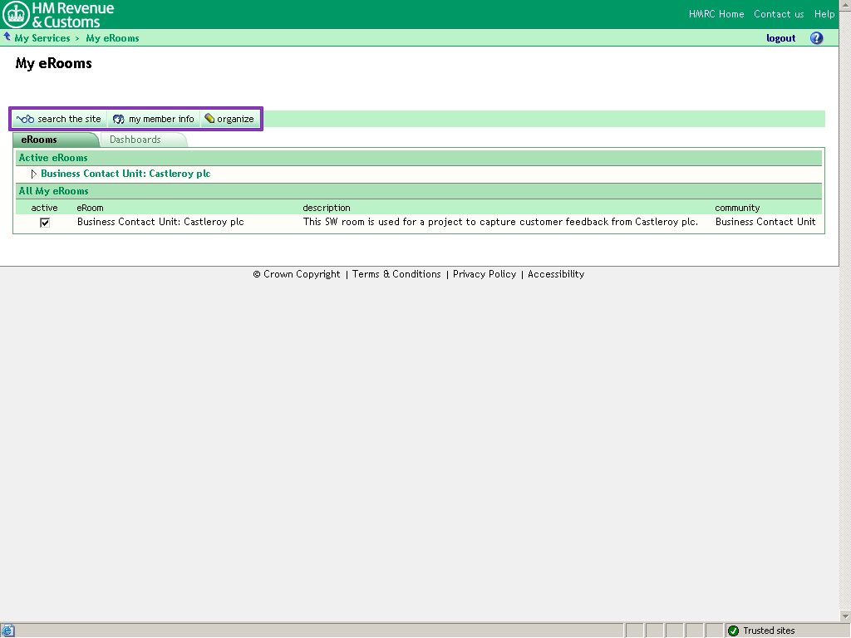Click the glasses icon for search the site
This screenshot has height=638, width=851.
pyautogui.click(x=25, y=119)
